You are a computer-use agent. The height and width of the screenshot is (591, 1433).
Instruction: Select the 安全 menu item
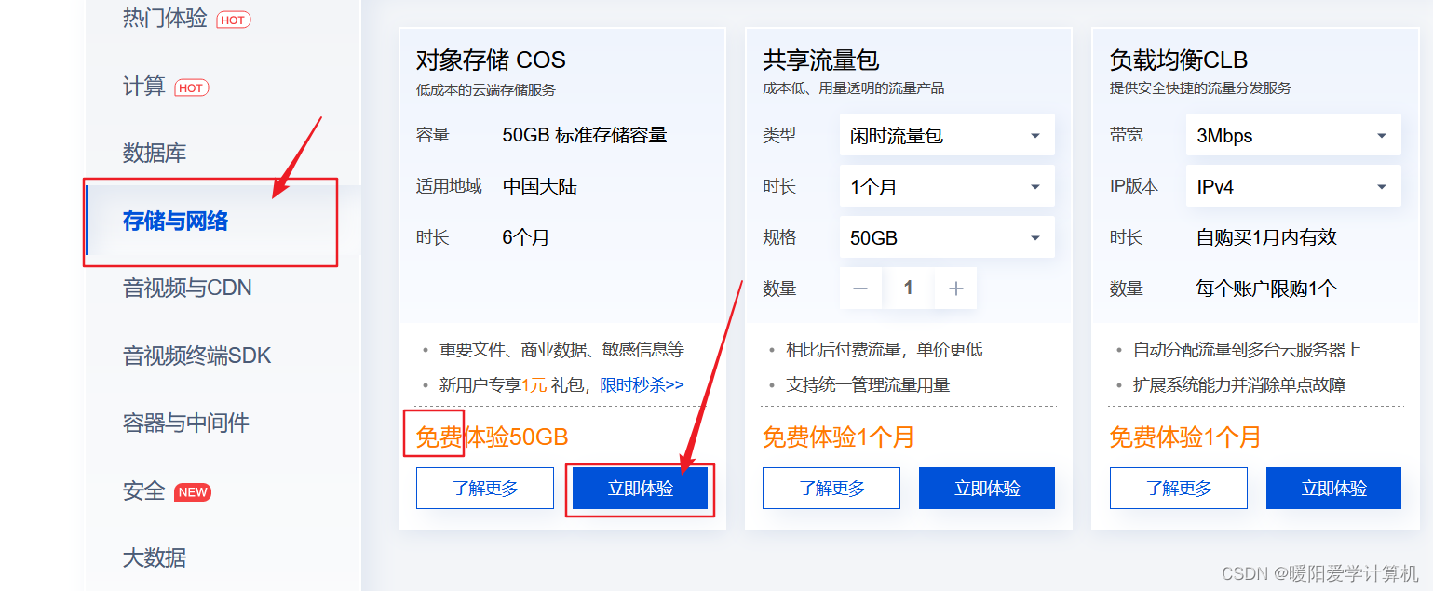[142, 490]
